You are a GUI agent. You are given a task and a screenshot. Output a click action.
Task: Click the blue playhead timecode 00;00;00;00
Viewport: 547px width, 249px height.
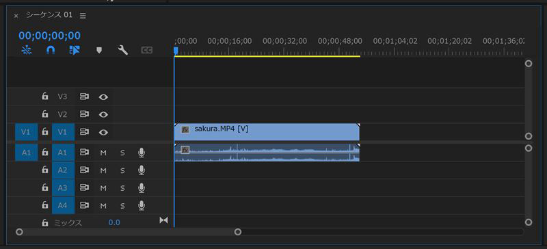pyautogui.click(x=49, y=36)
